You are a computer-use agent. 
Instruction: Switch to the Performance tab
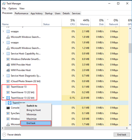[21, 13]
